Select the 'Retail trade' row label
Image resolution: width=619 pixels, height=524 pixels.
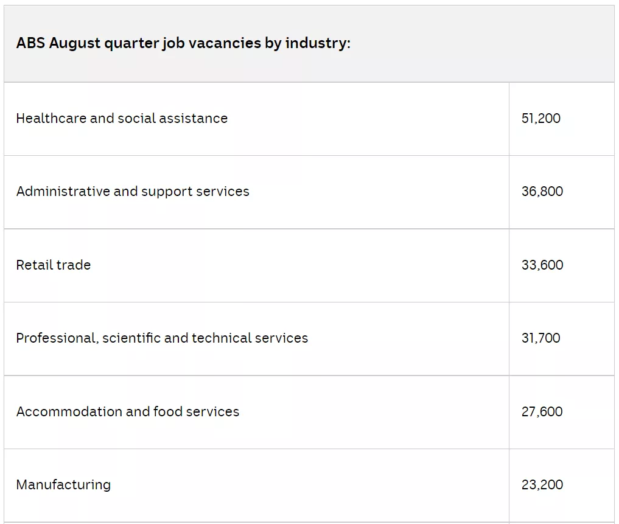coord(54,265)
